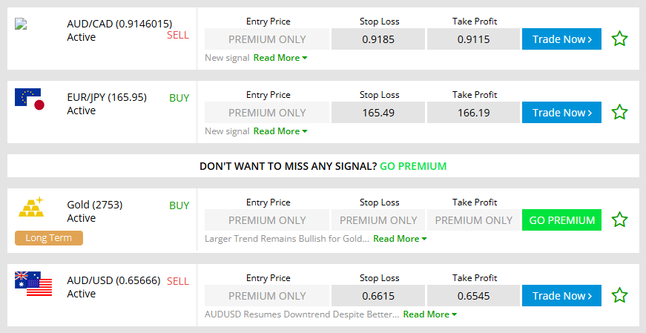Expand Read More for Gold trend note

click(400, 239)
